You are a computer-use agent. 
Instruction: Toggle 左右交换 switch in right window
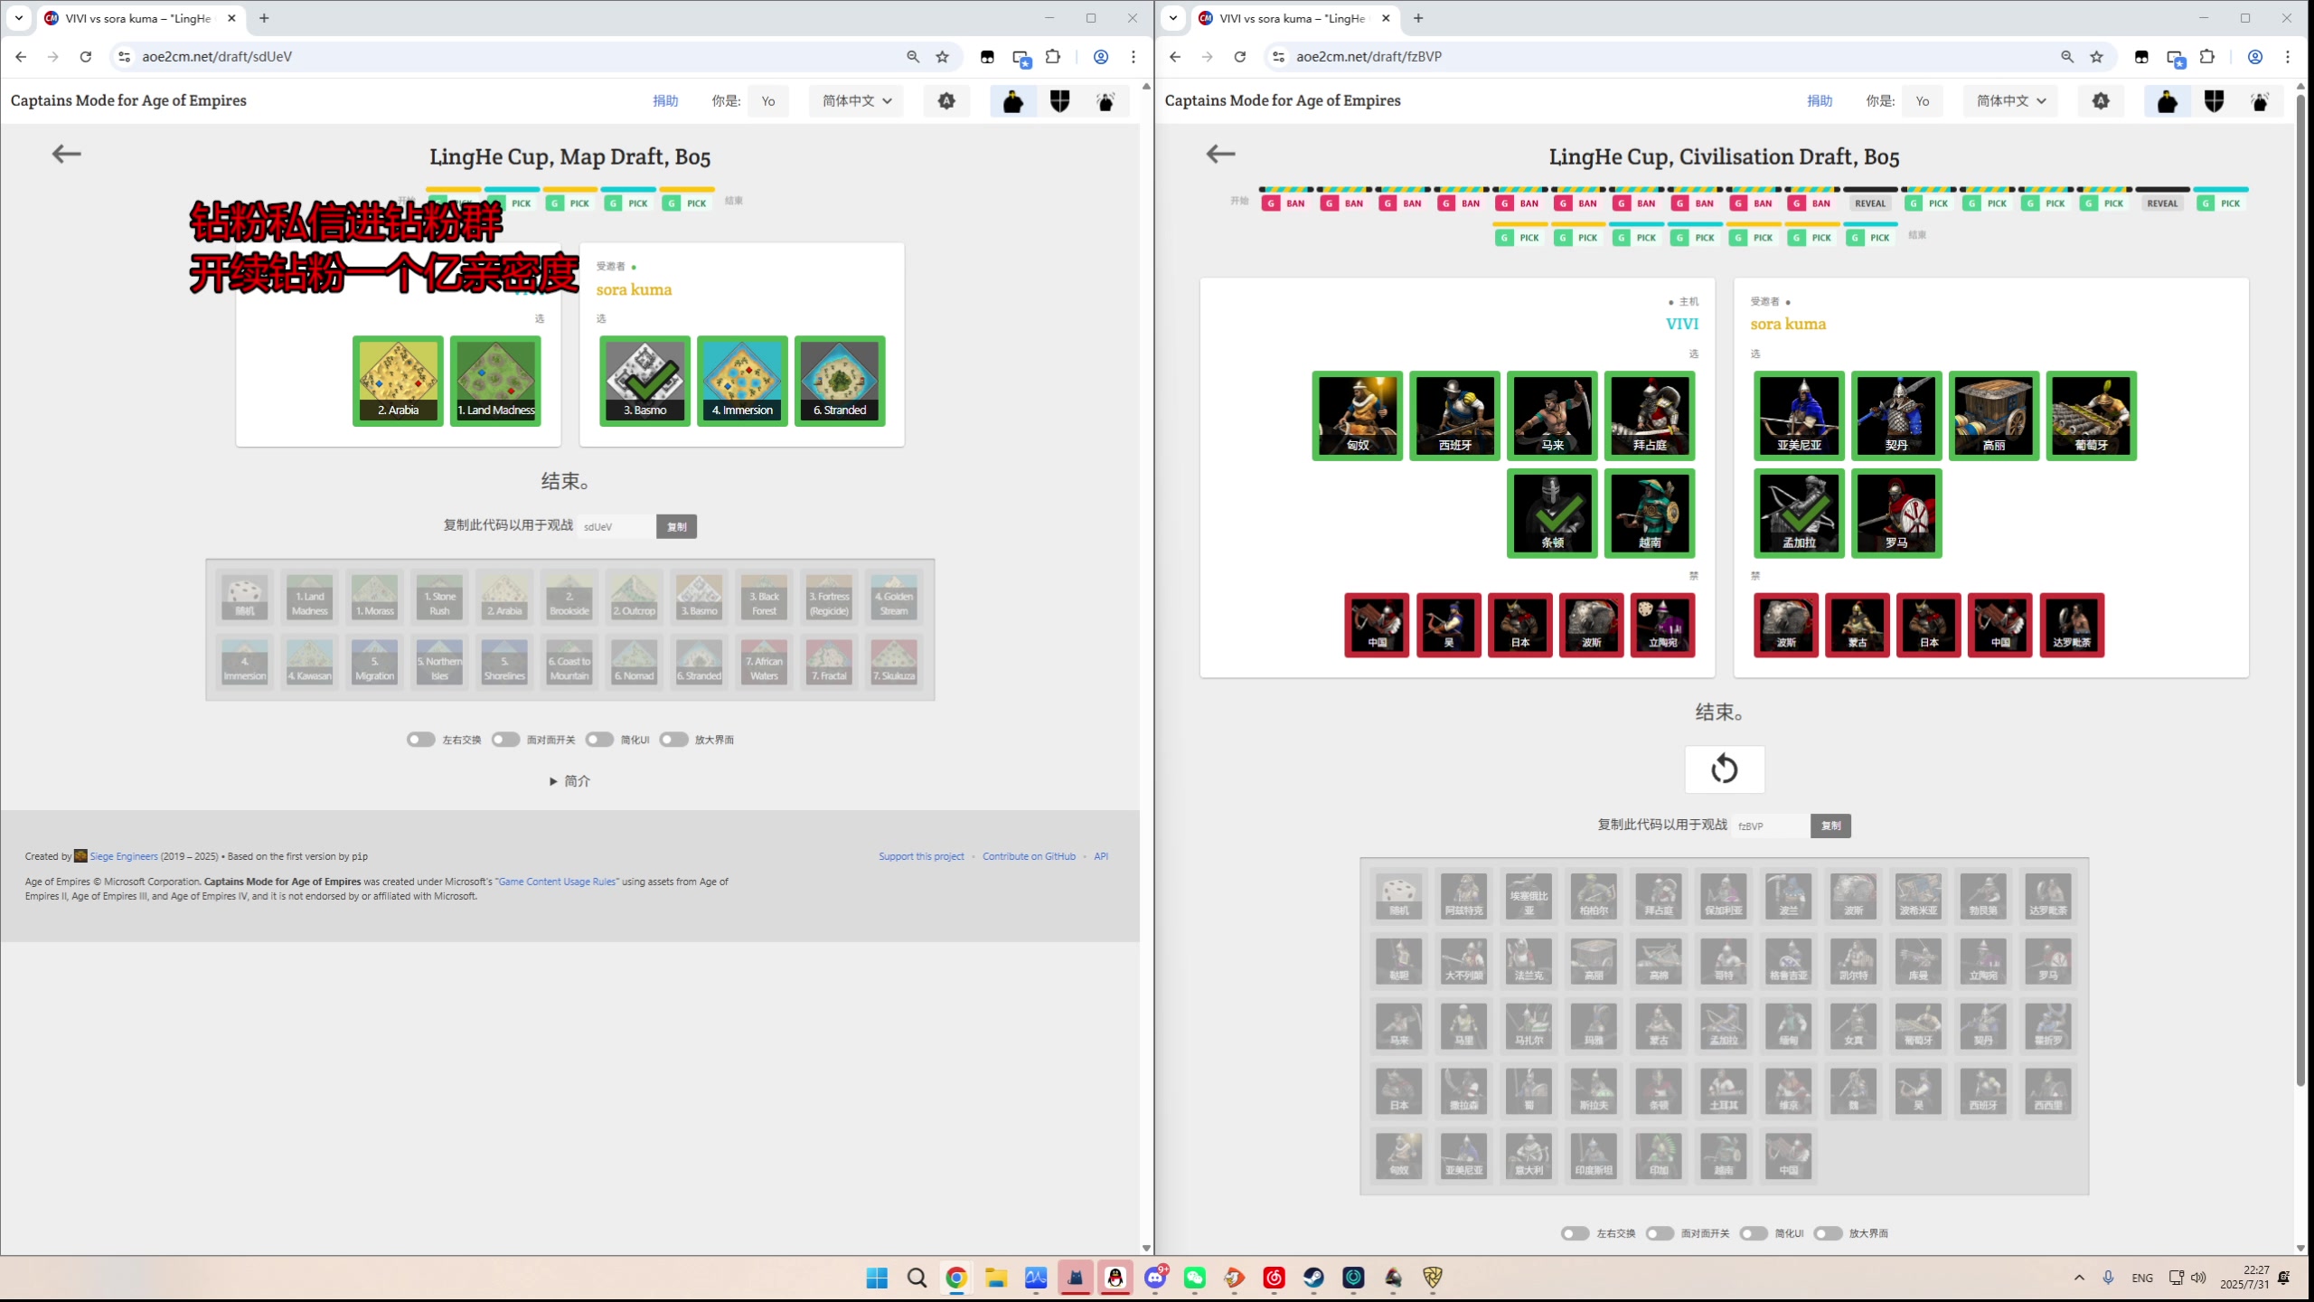(1575, 1233)
